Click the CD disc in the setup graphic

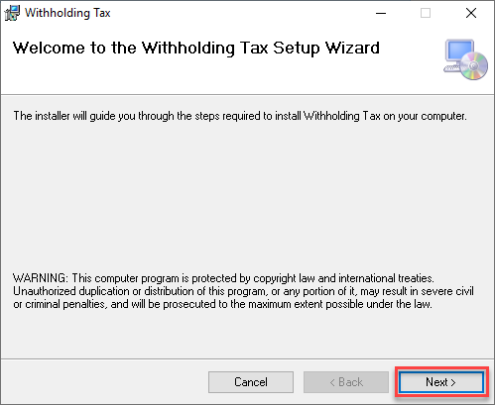tap(474, 66)
